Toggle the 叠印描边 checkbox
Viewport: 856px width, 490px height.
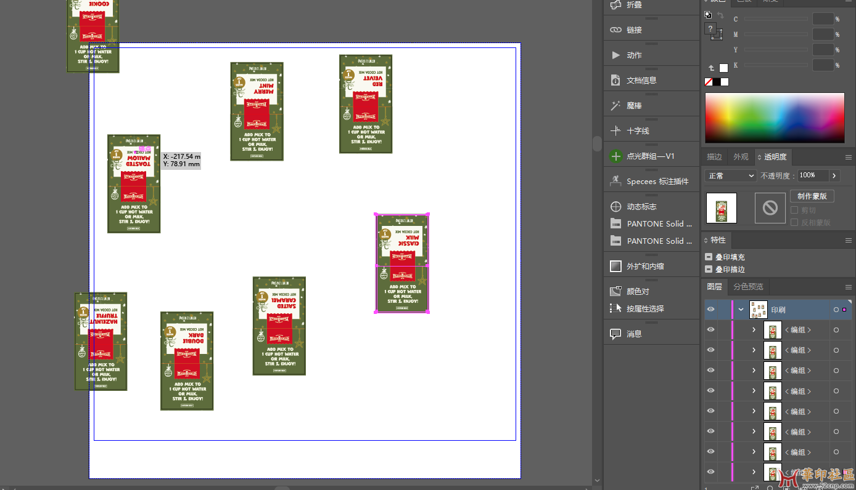tap(709, 270)
